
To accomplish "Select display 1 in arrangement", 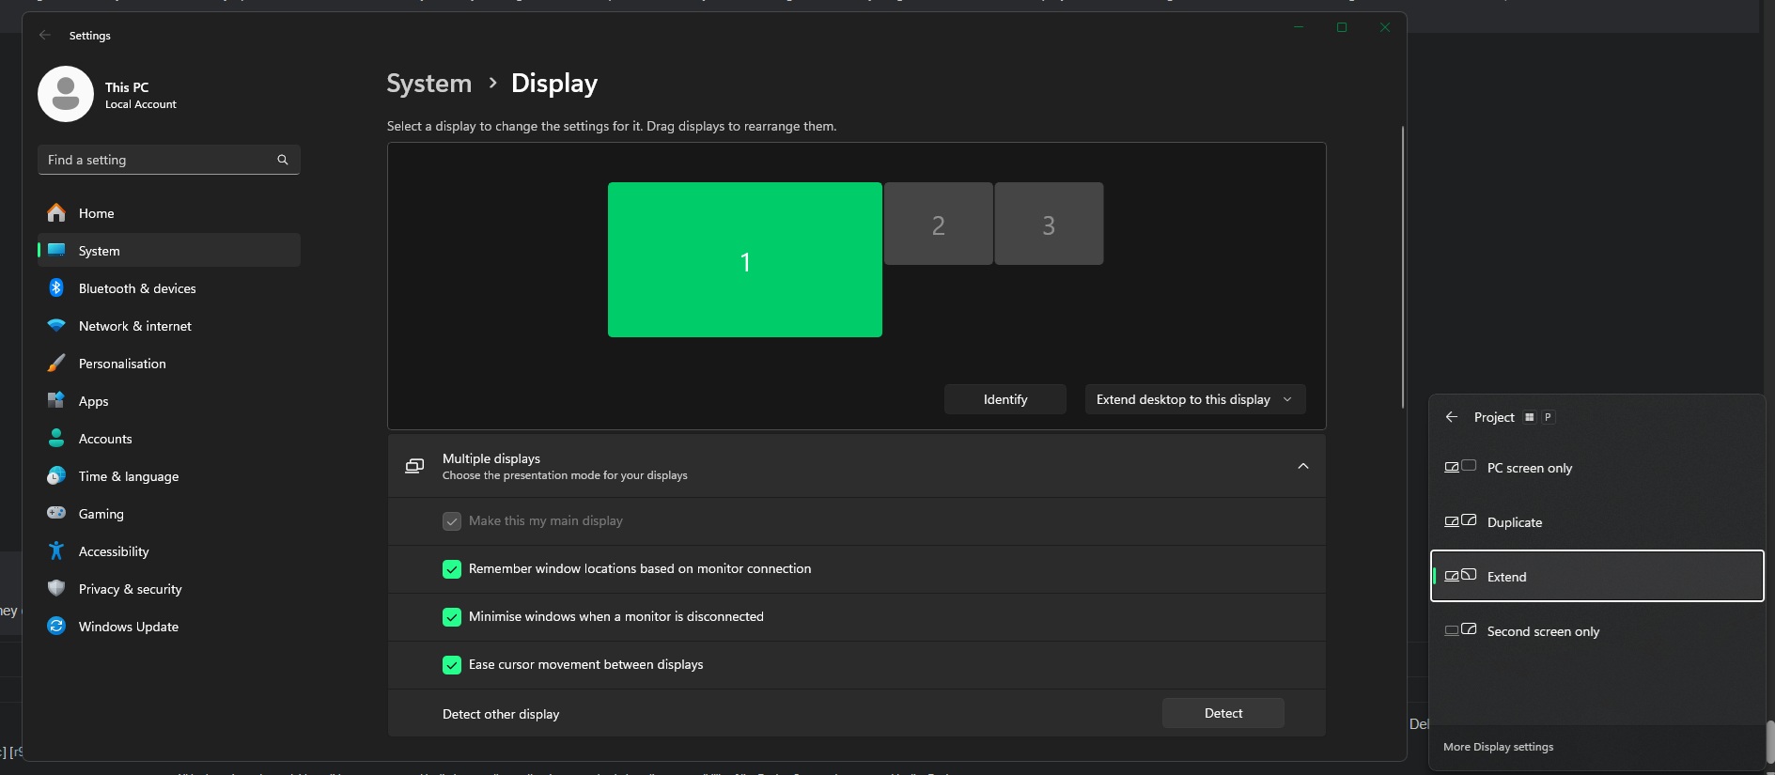I will click(x=745, y=260).
